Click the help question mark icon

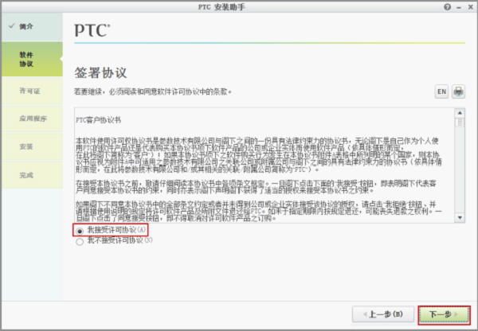pos(447,6)
